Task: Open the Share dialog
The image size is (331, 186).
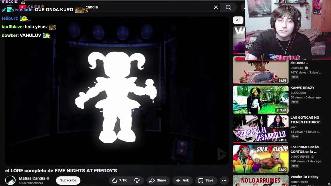Action: 158,180
